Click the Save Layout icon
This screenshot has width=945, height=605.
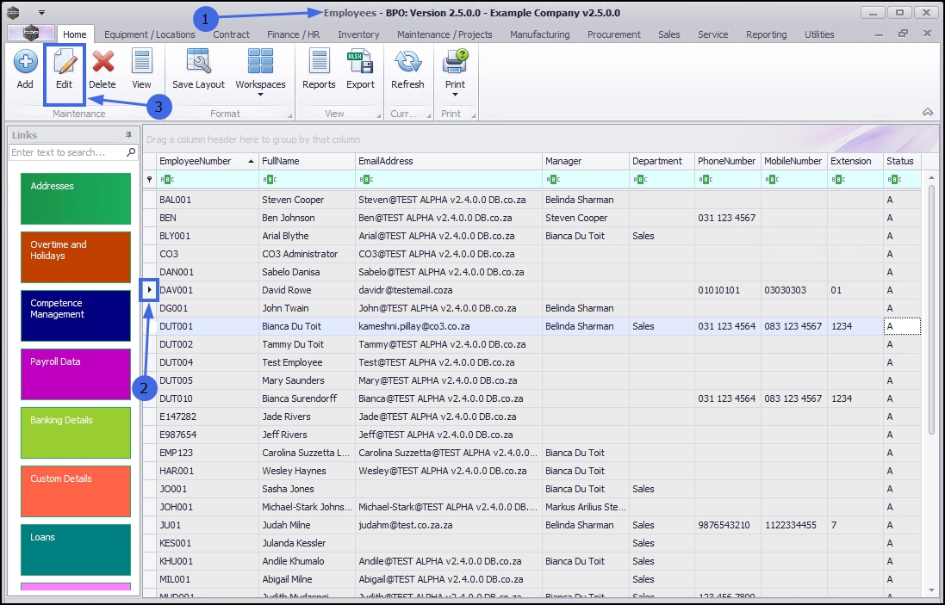click(198, 63)
